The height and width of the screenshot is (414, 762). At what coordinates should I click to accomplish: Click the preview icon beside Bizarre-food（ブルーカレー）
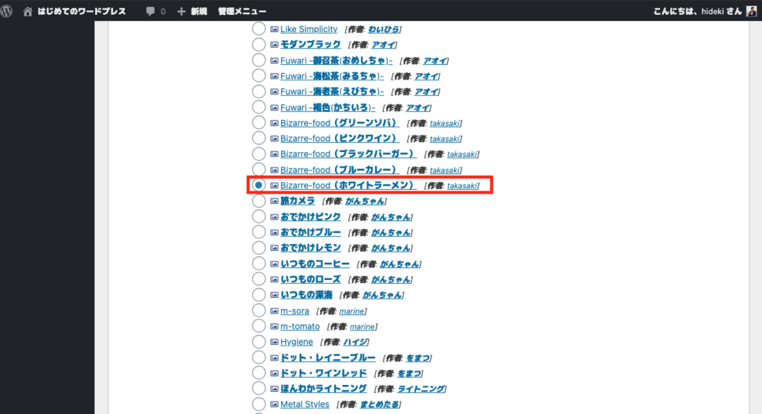pos(274,171)
